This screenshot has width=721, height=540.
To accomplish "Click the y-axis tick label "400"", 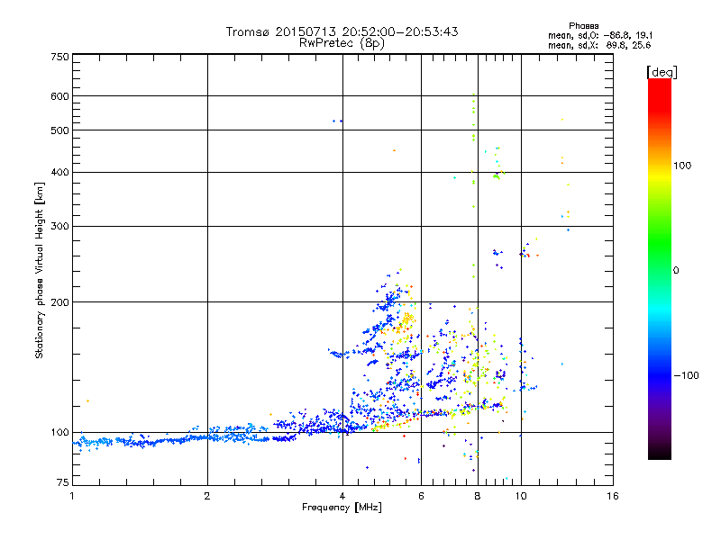I will 59,172.
